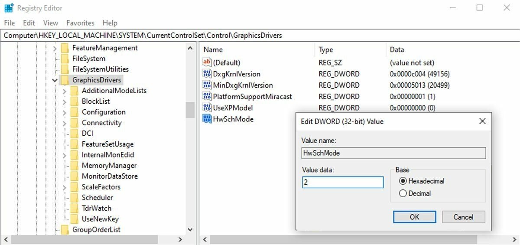Close the Edit DWORD dialog with X

(482, 121)
